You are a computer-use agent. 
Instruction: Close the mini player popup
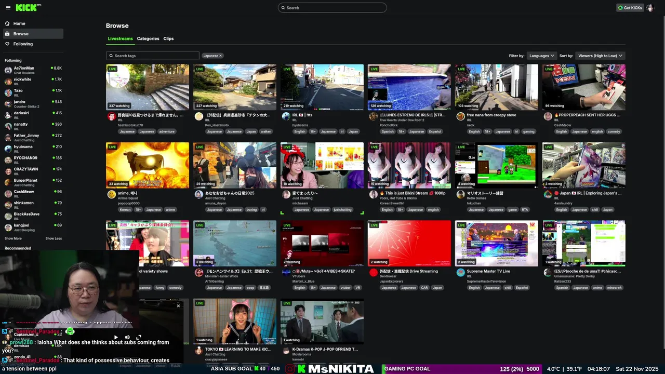point(178,306)
